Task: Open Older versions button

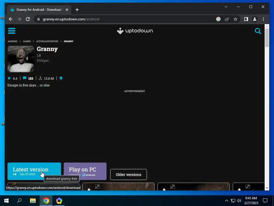Action: click(128, 174)
